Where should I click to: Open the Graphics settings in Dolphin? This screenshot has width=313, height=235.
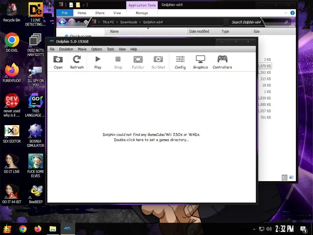pos(201,62)
